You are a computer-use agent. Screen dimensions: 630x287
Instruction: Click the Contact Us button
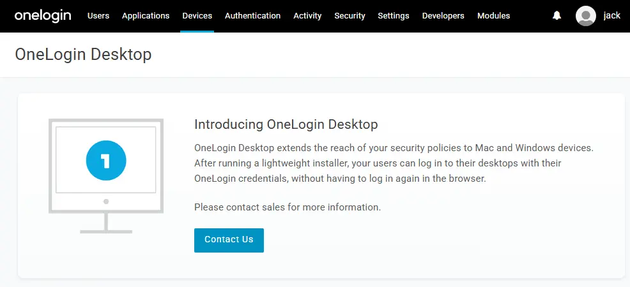point(229,239)
